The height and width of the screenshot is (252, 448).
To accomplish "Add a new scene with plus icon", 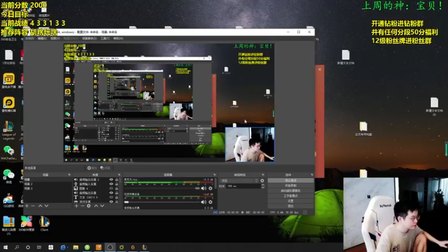I will pos(27,206).
